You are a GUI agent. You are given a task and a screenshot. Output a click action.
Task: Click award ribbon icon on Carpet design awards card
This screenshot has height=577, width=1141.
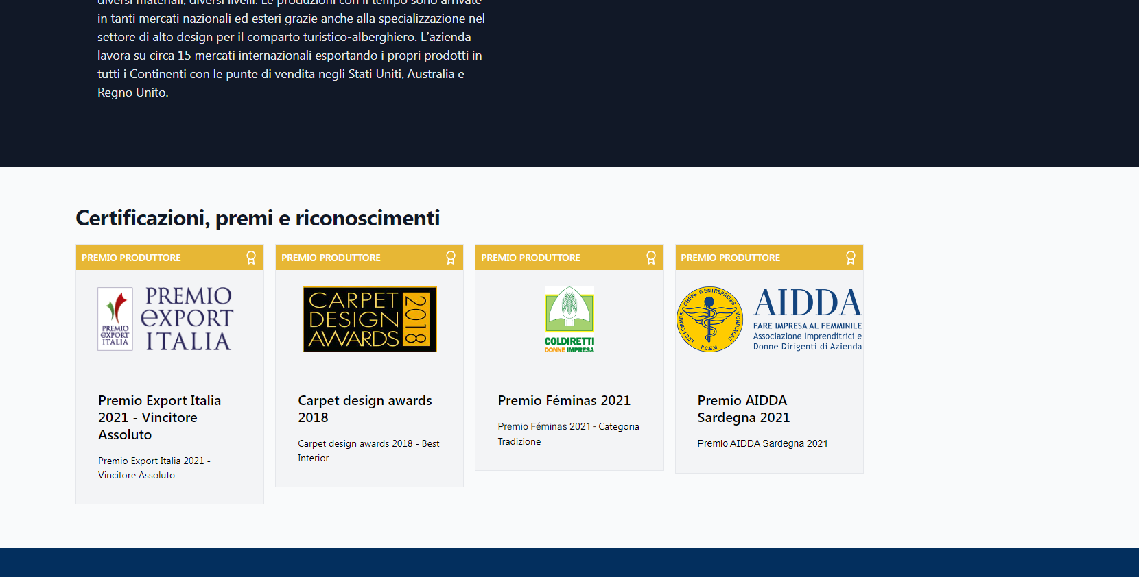[x=451, y=258]
